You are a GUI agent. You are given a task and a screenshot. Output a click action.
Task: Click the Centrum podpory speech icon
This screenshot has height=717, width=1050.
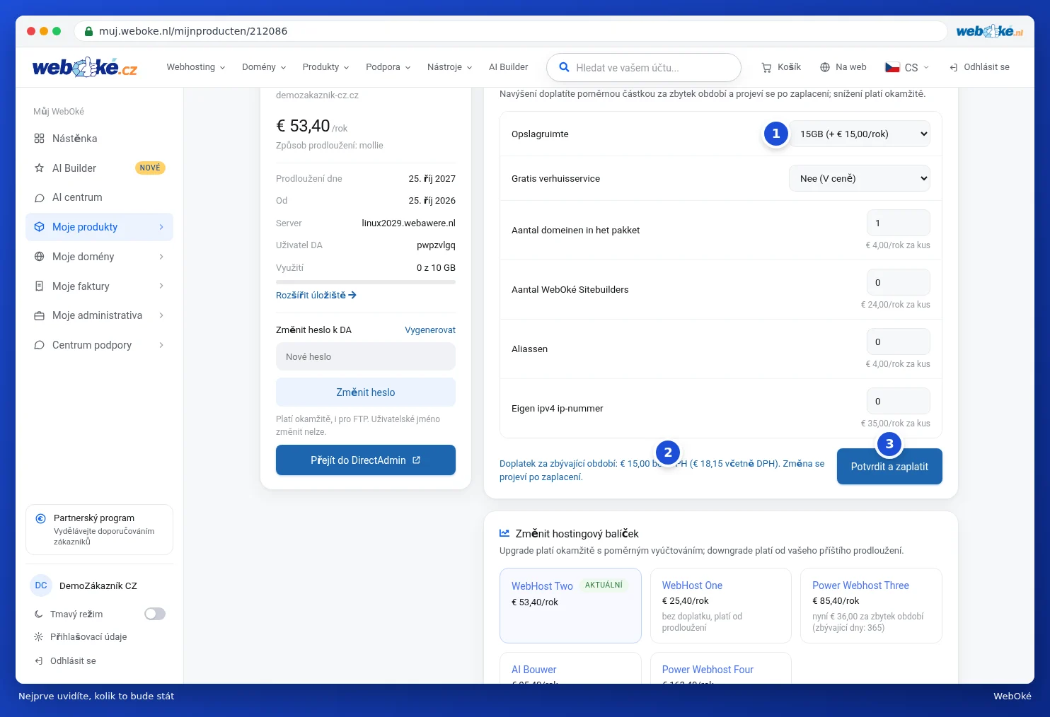[x=40, y=345]
